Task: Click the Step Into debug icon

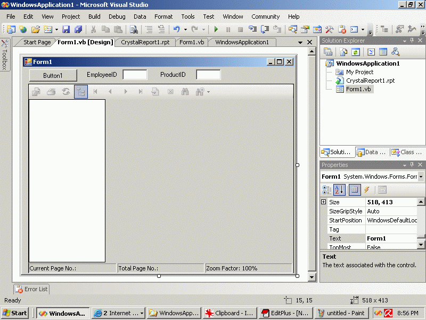Action: point(252,29)
